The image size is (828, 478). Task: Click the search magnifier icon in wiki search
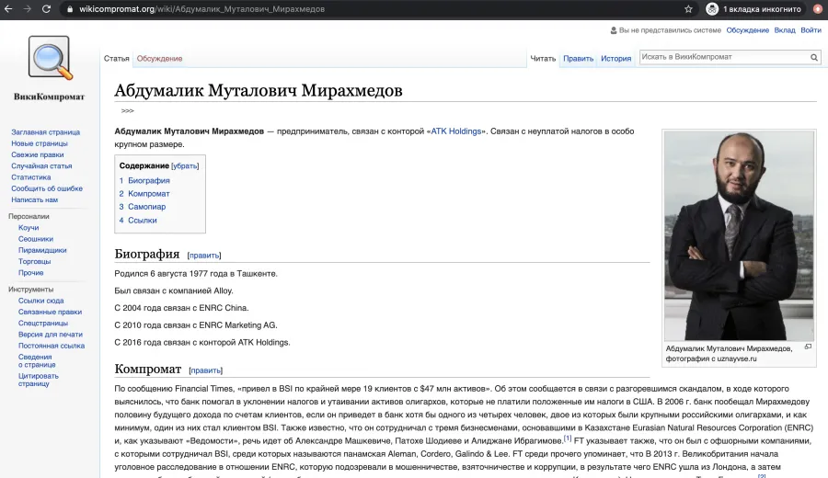click(x=814, y=57)
